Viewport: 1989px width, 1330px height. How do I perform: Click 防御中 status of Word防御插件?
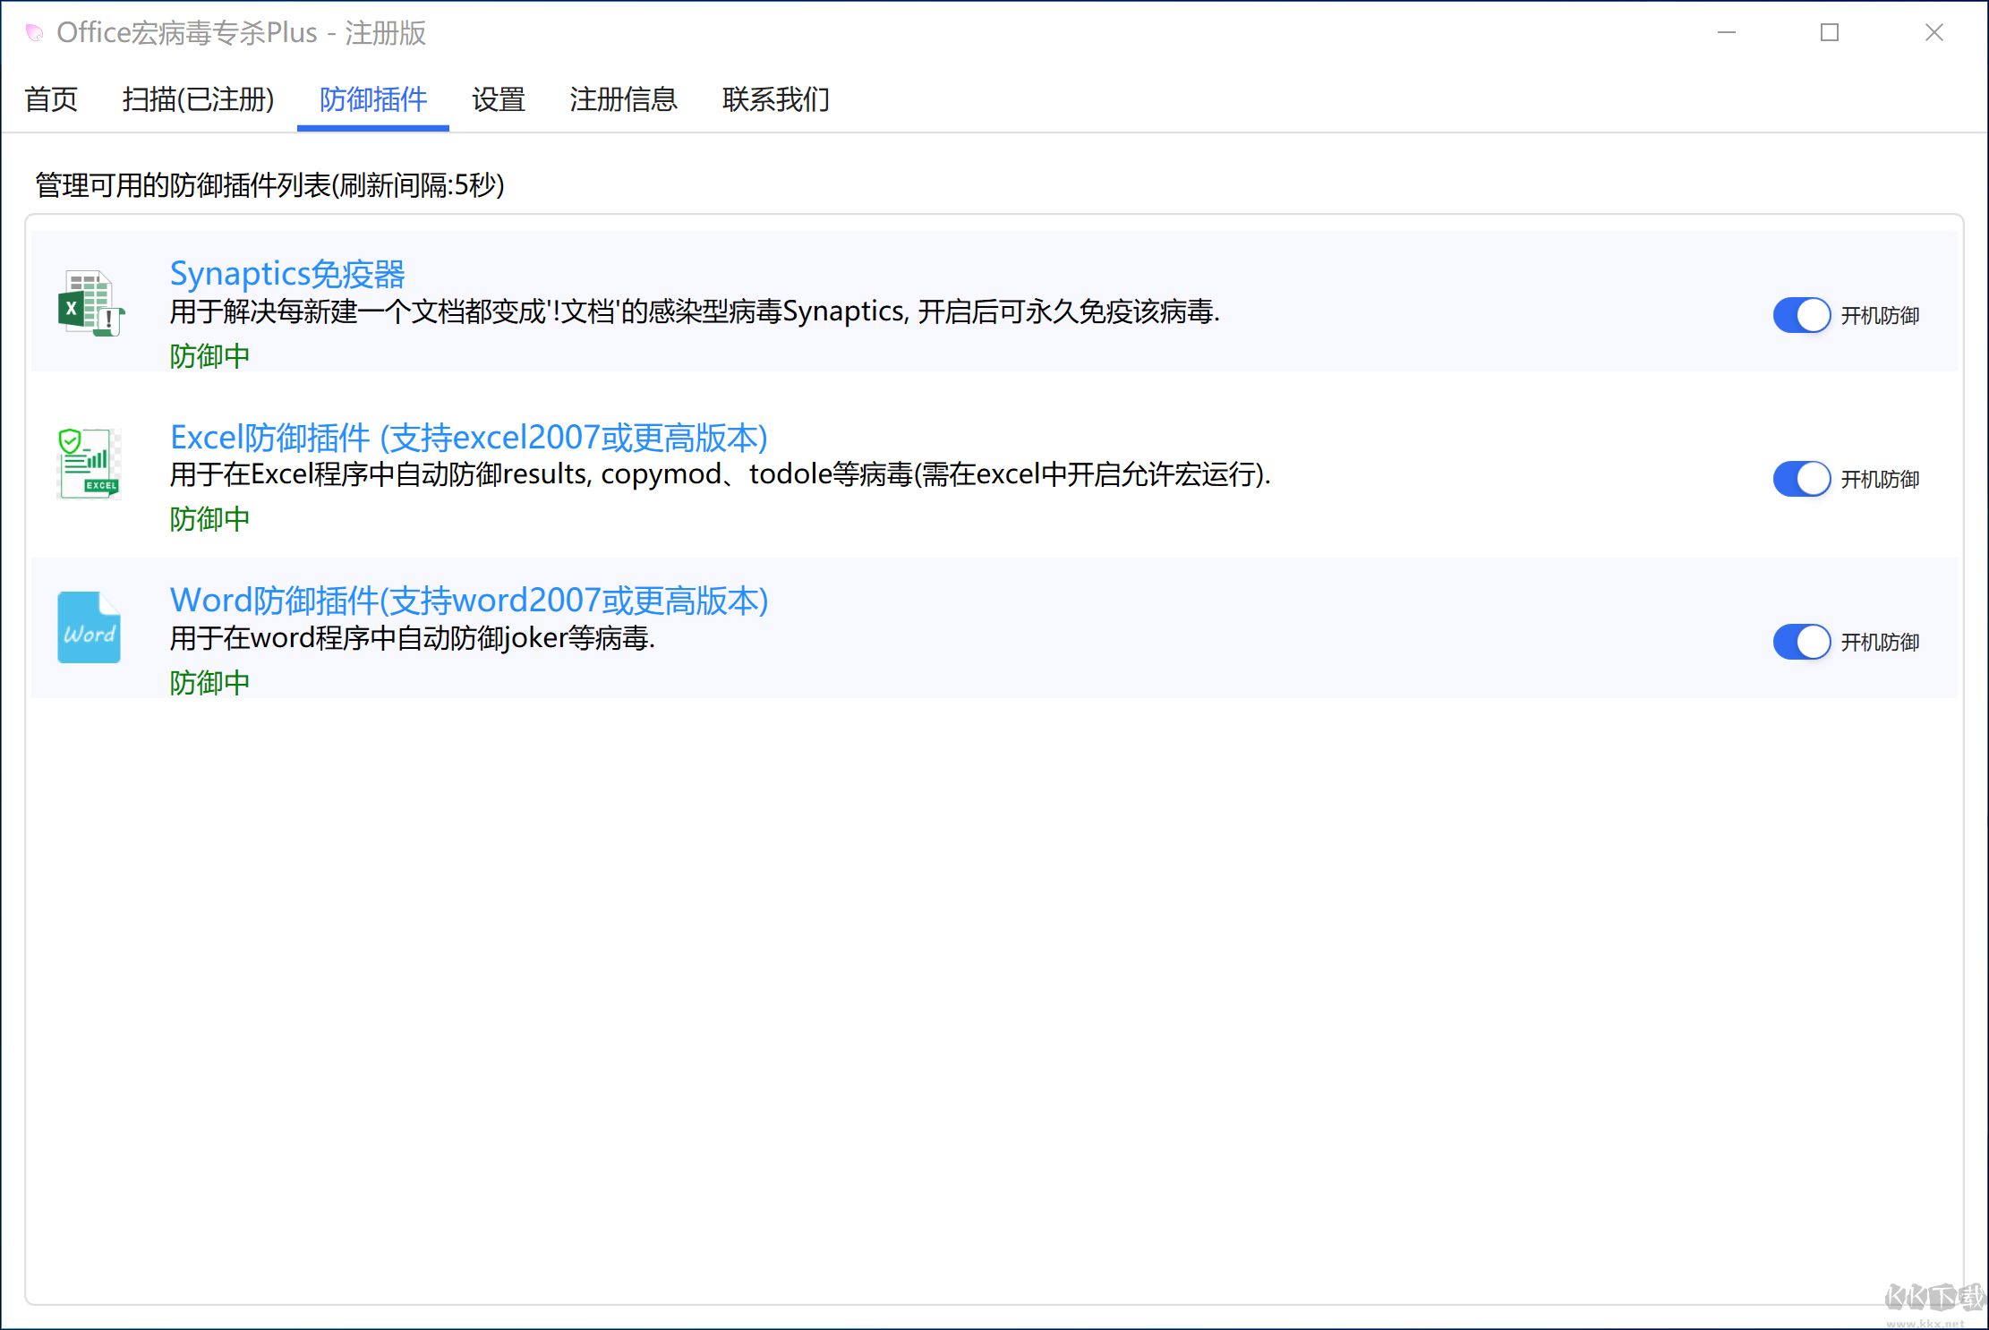(x=209, y=682)
